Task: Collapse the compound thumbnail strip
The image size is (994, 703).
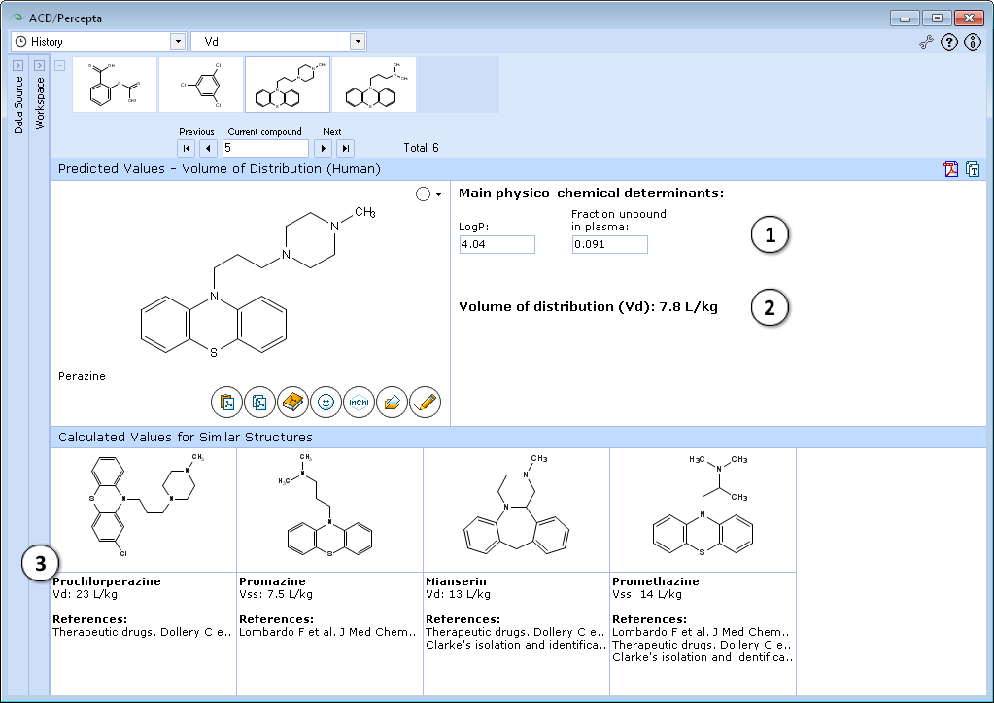Action: pos(59,65)
